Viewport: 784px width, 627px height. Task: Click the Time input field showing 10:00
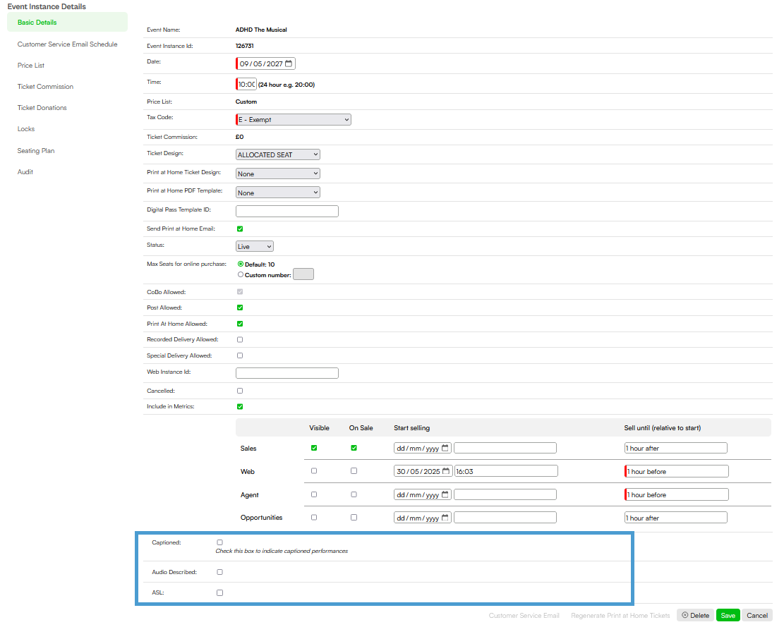(x=246, y=84)
